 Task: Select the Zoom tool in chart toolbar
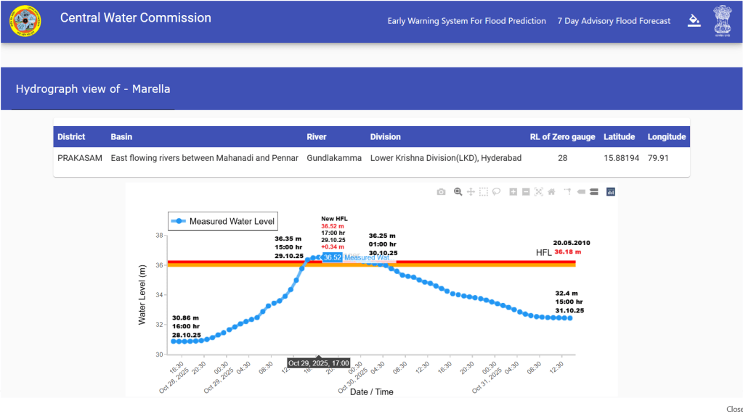coord(458,192)
